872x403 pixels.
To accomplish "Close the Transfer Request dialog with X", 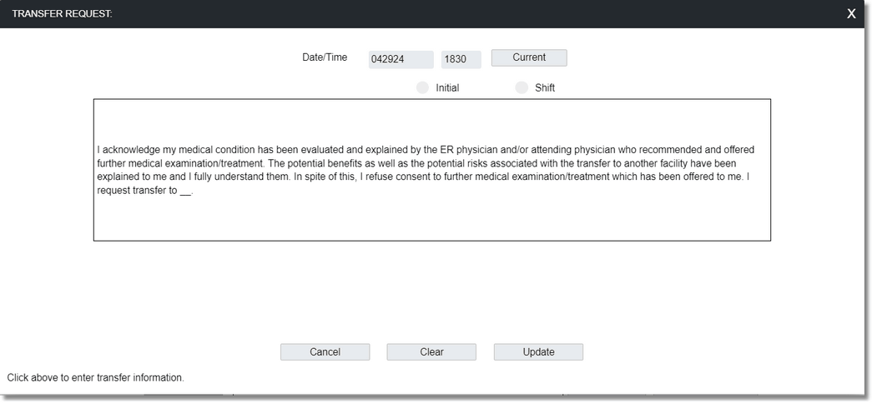I will coord(851,14).
